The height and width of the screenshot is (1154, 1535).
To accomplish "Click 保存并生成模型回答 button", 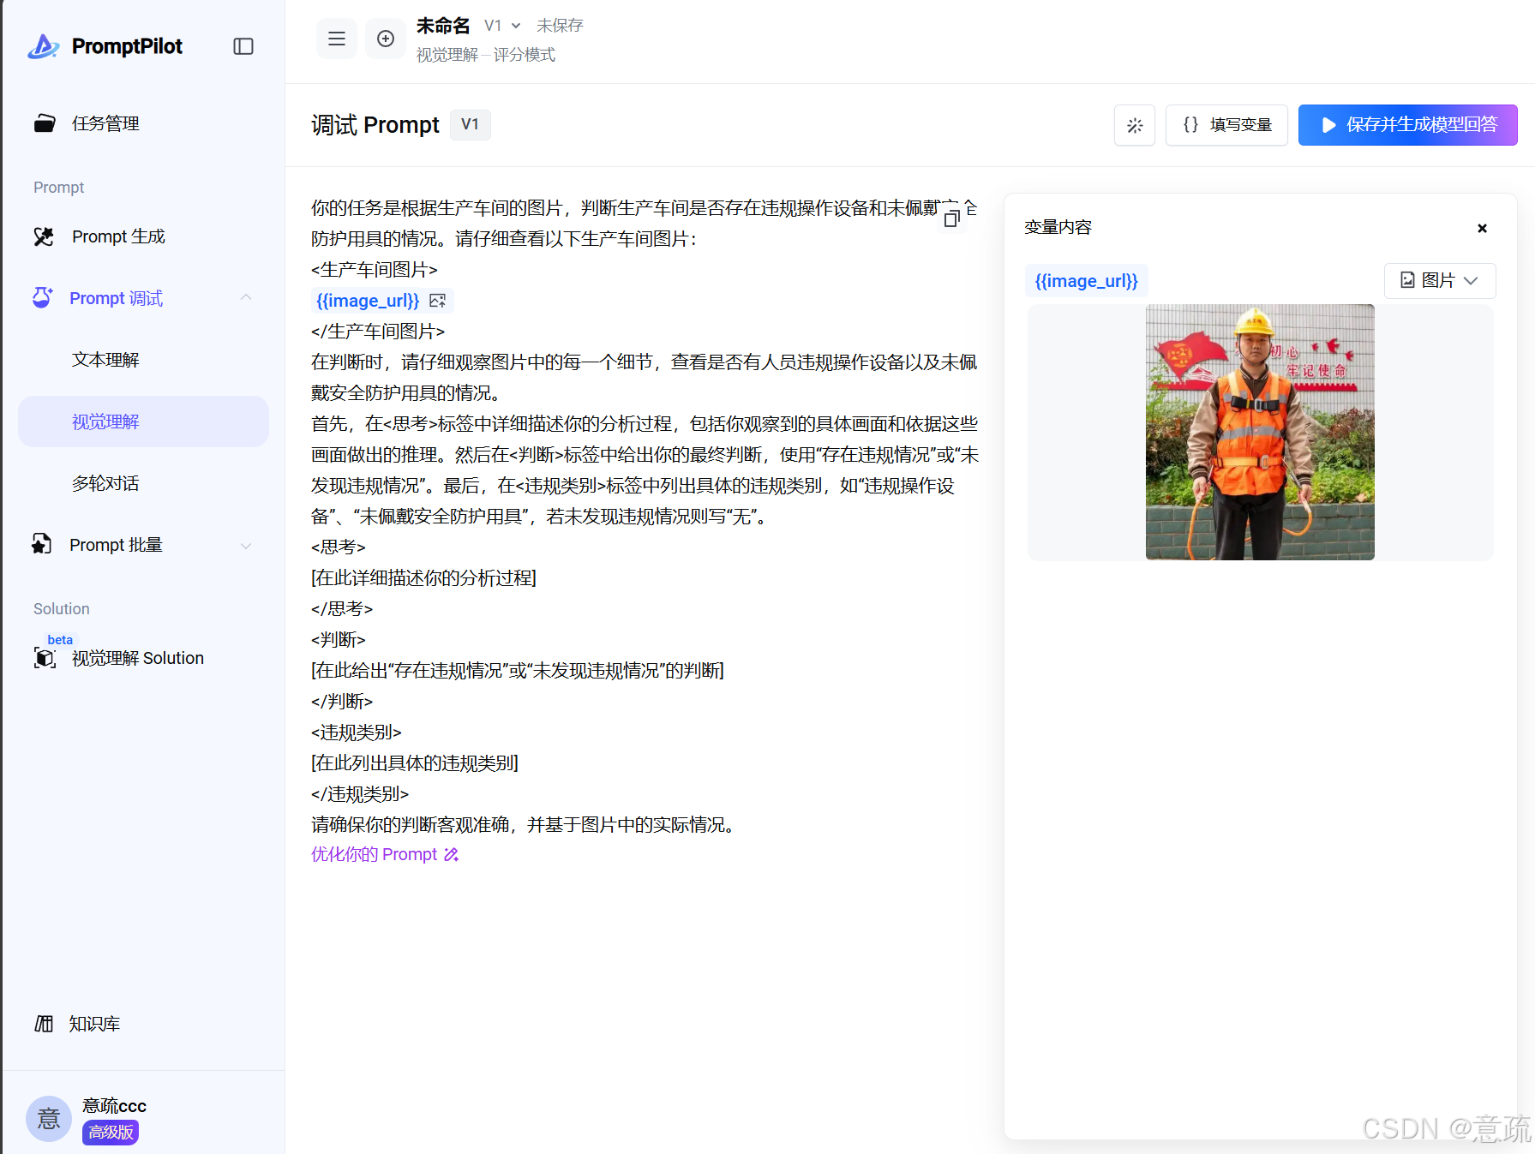I will coord(1407,125).
